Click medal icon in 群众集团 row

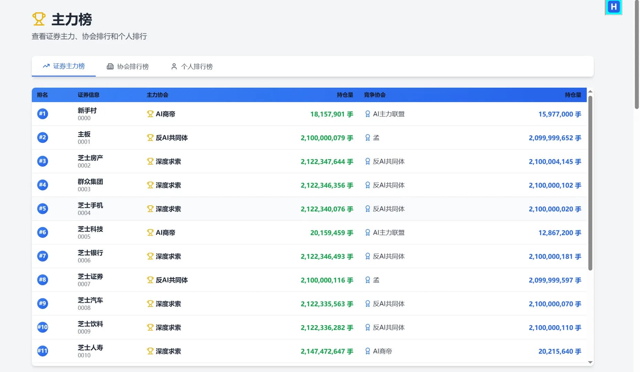[368, 185]
